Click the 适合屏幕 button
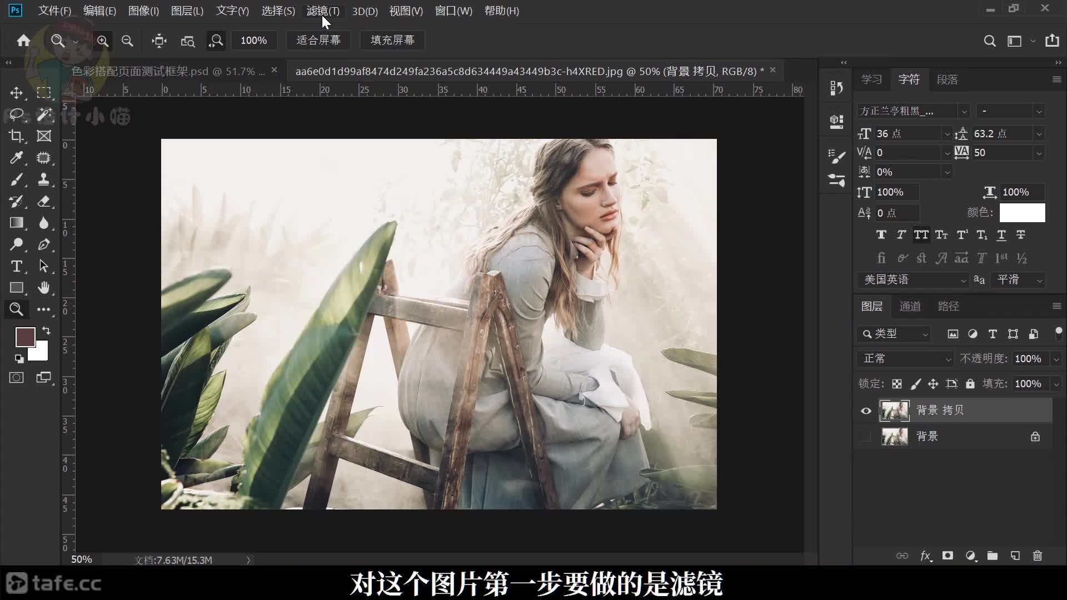Screen dimensions: 1067x600 coord(318,41)
